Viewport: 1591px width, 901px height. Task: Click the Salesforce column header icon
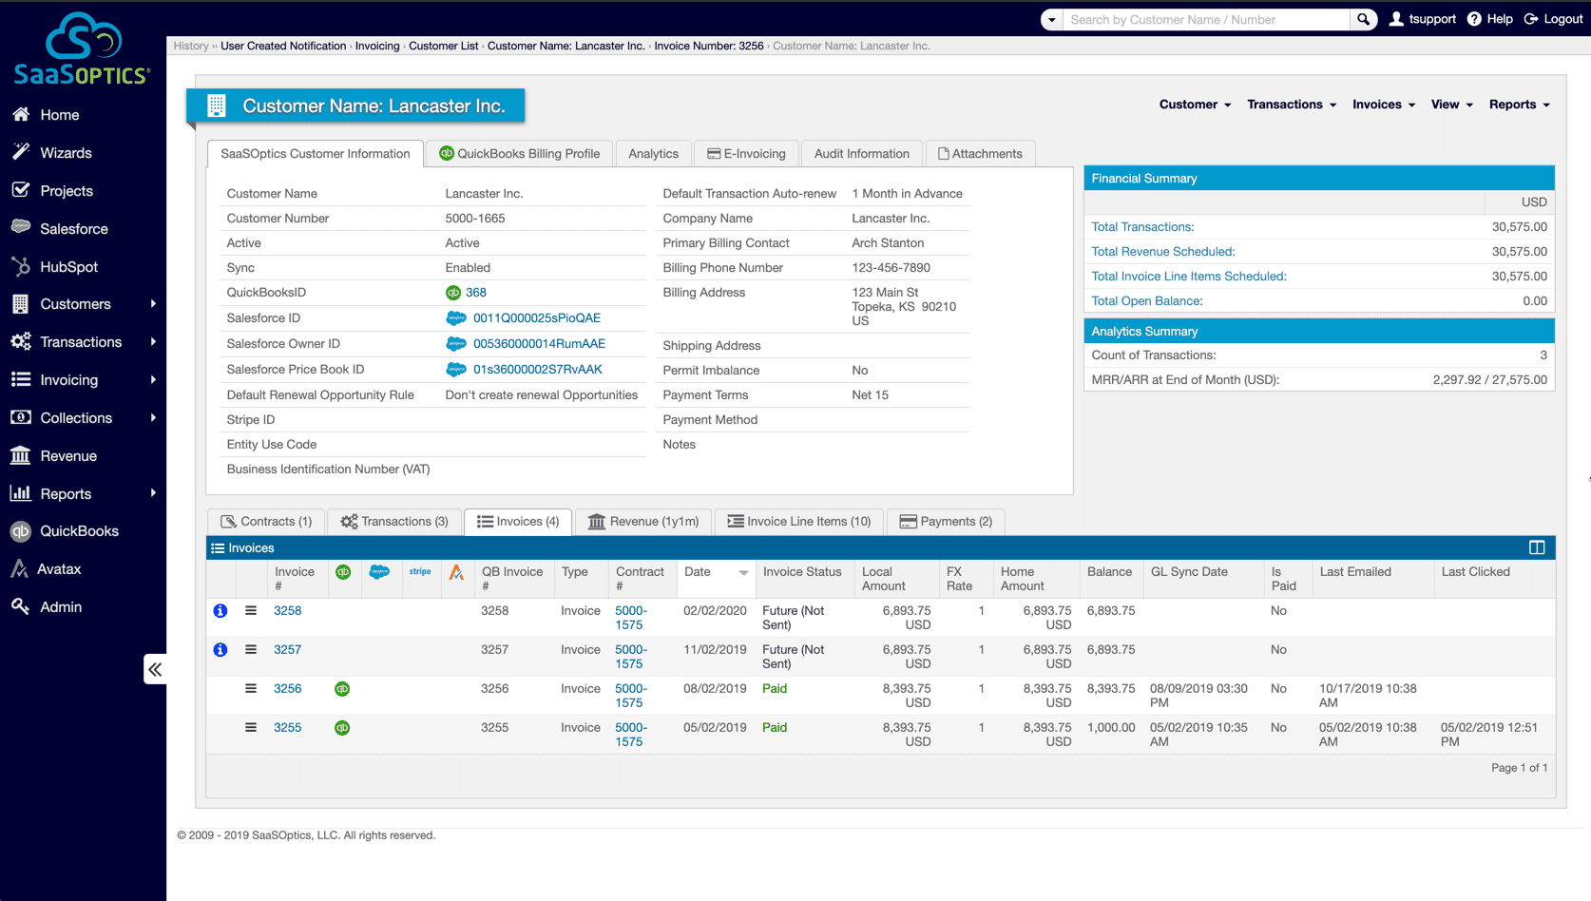tap(379, 572)
